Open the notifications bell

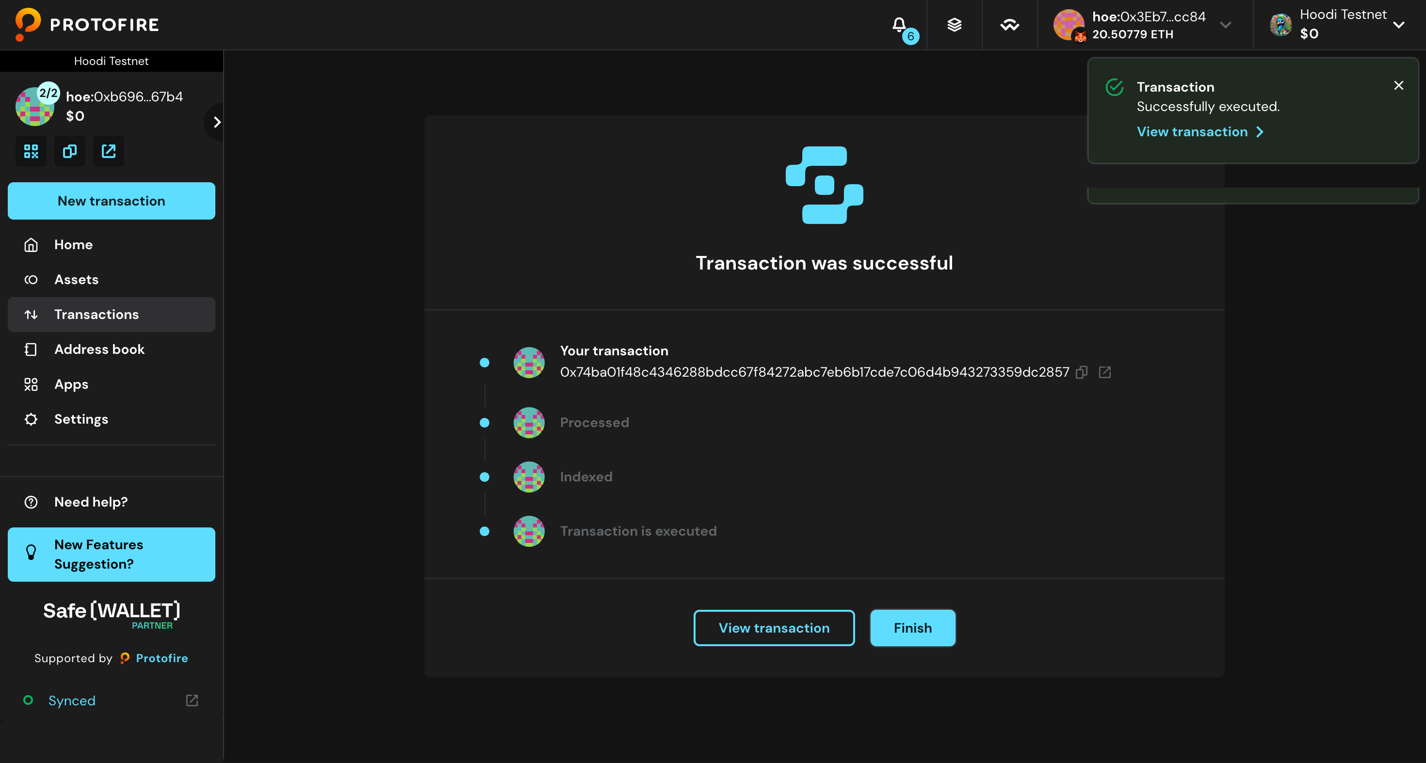click(900, 25)
